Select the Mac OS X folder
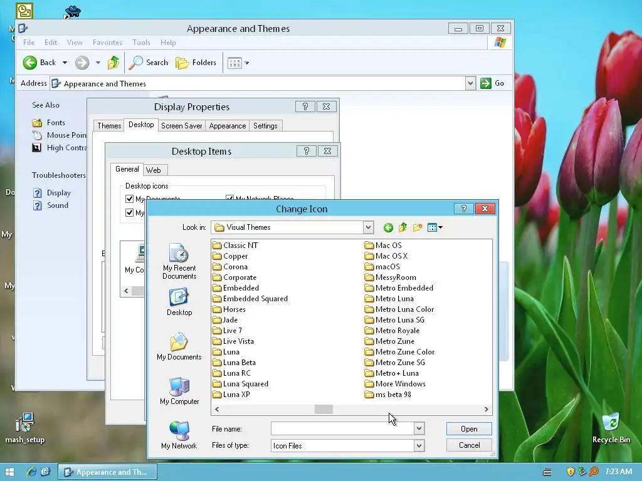 [x=386, y=256]
